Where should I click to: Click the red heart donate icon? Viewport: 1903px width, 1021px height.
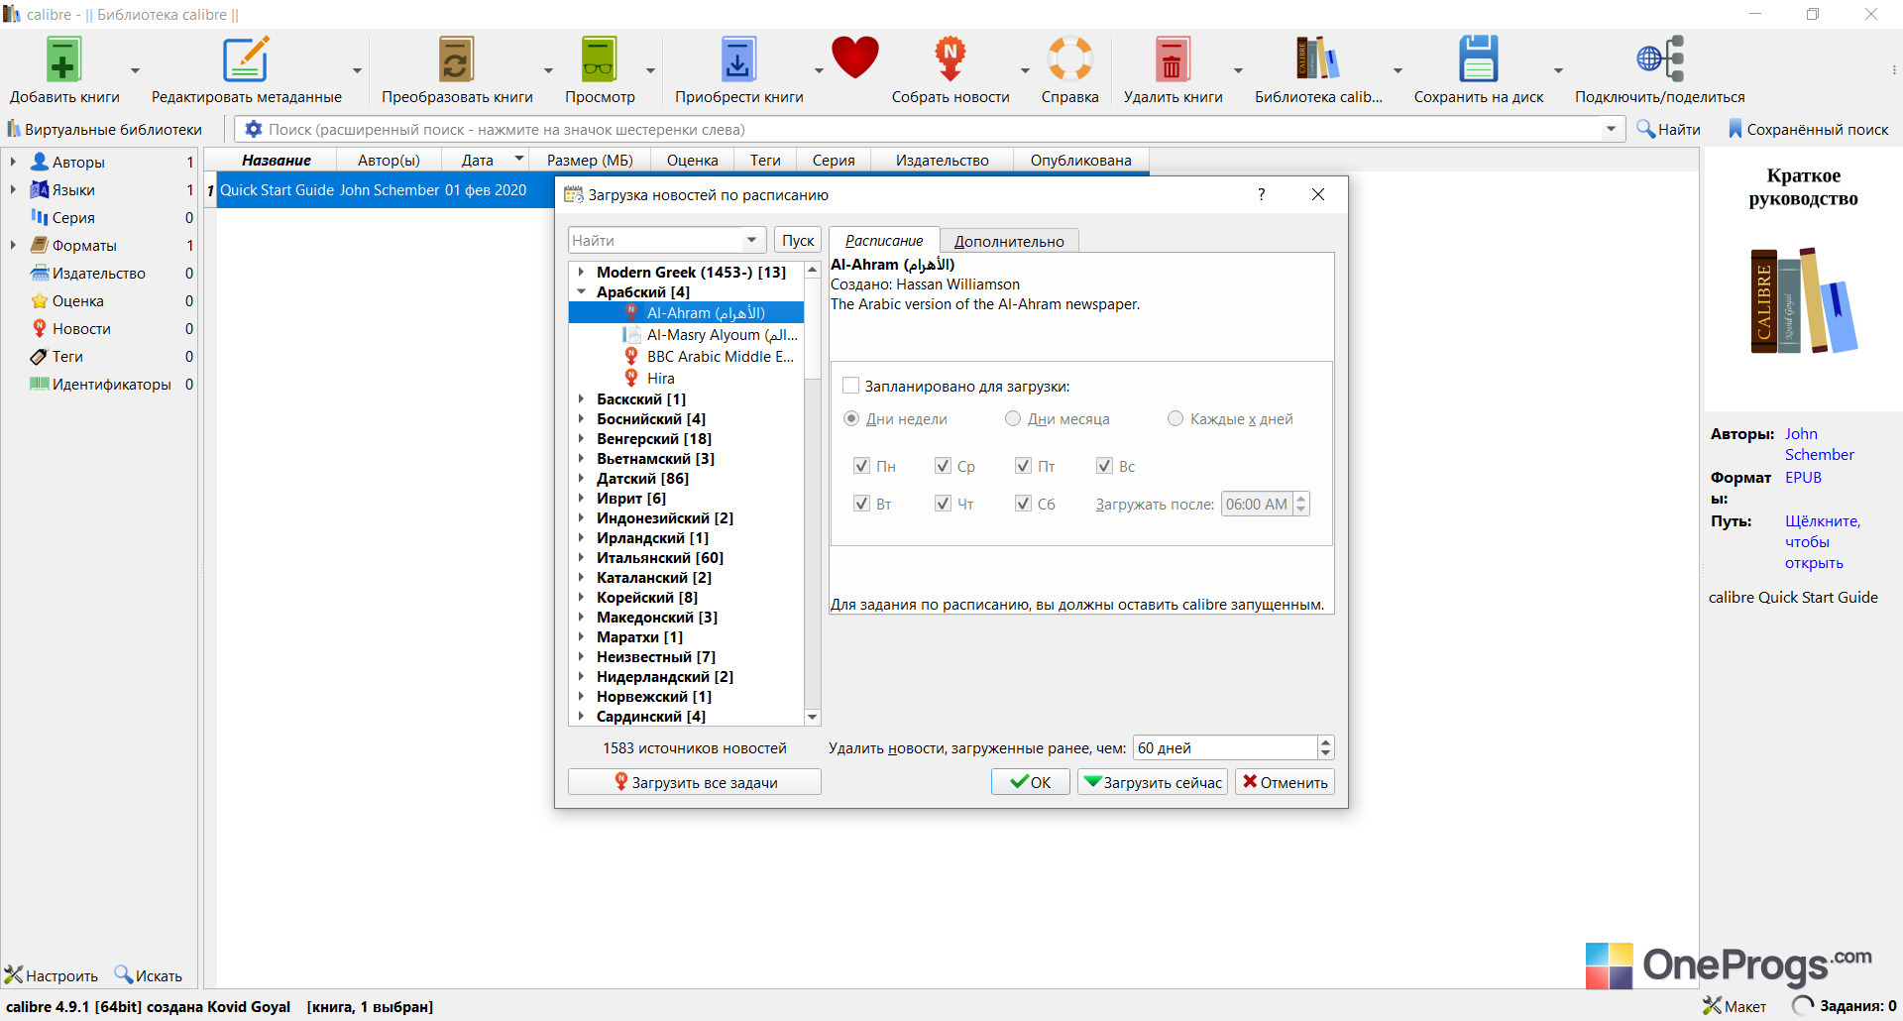pos(854,57)
